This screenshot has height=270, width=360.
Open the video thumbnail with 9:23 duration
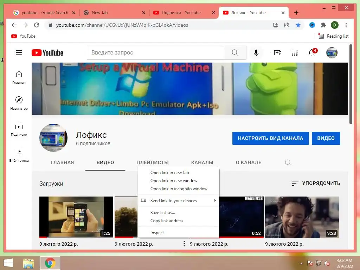tap(302, 217)
